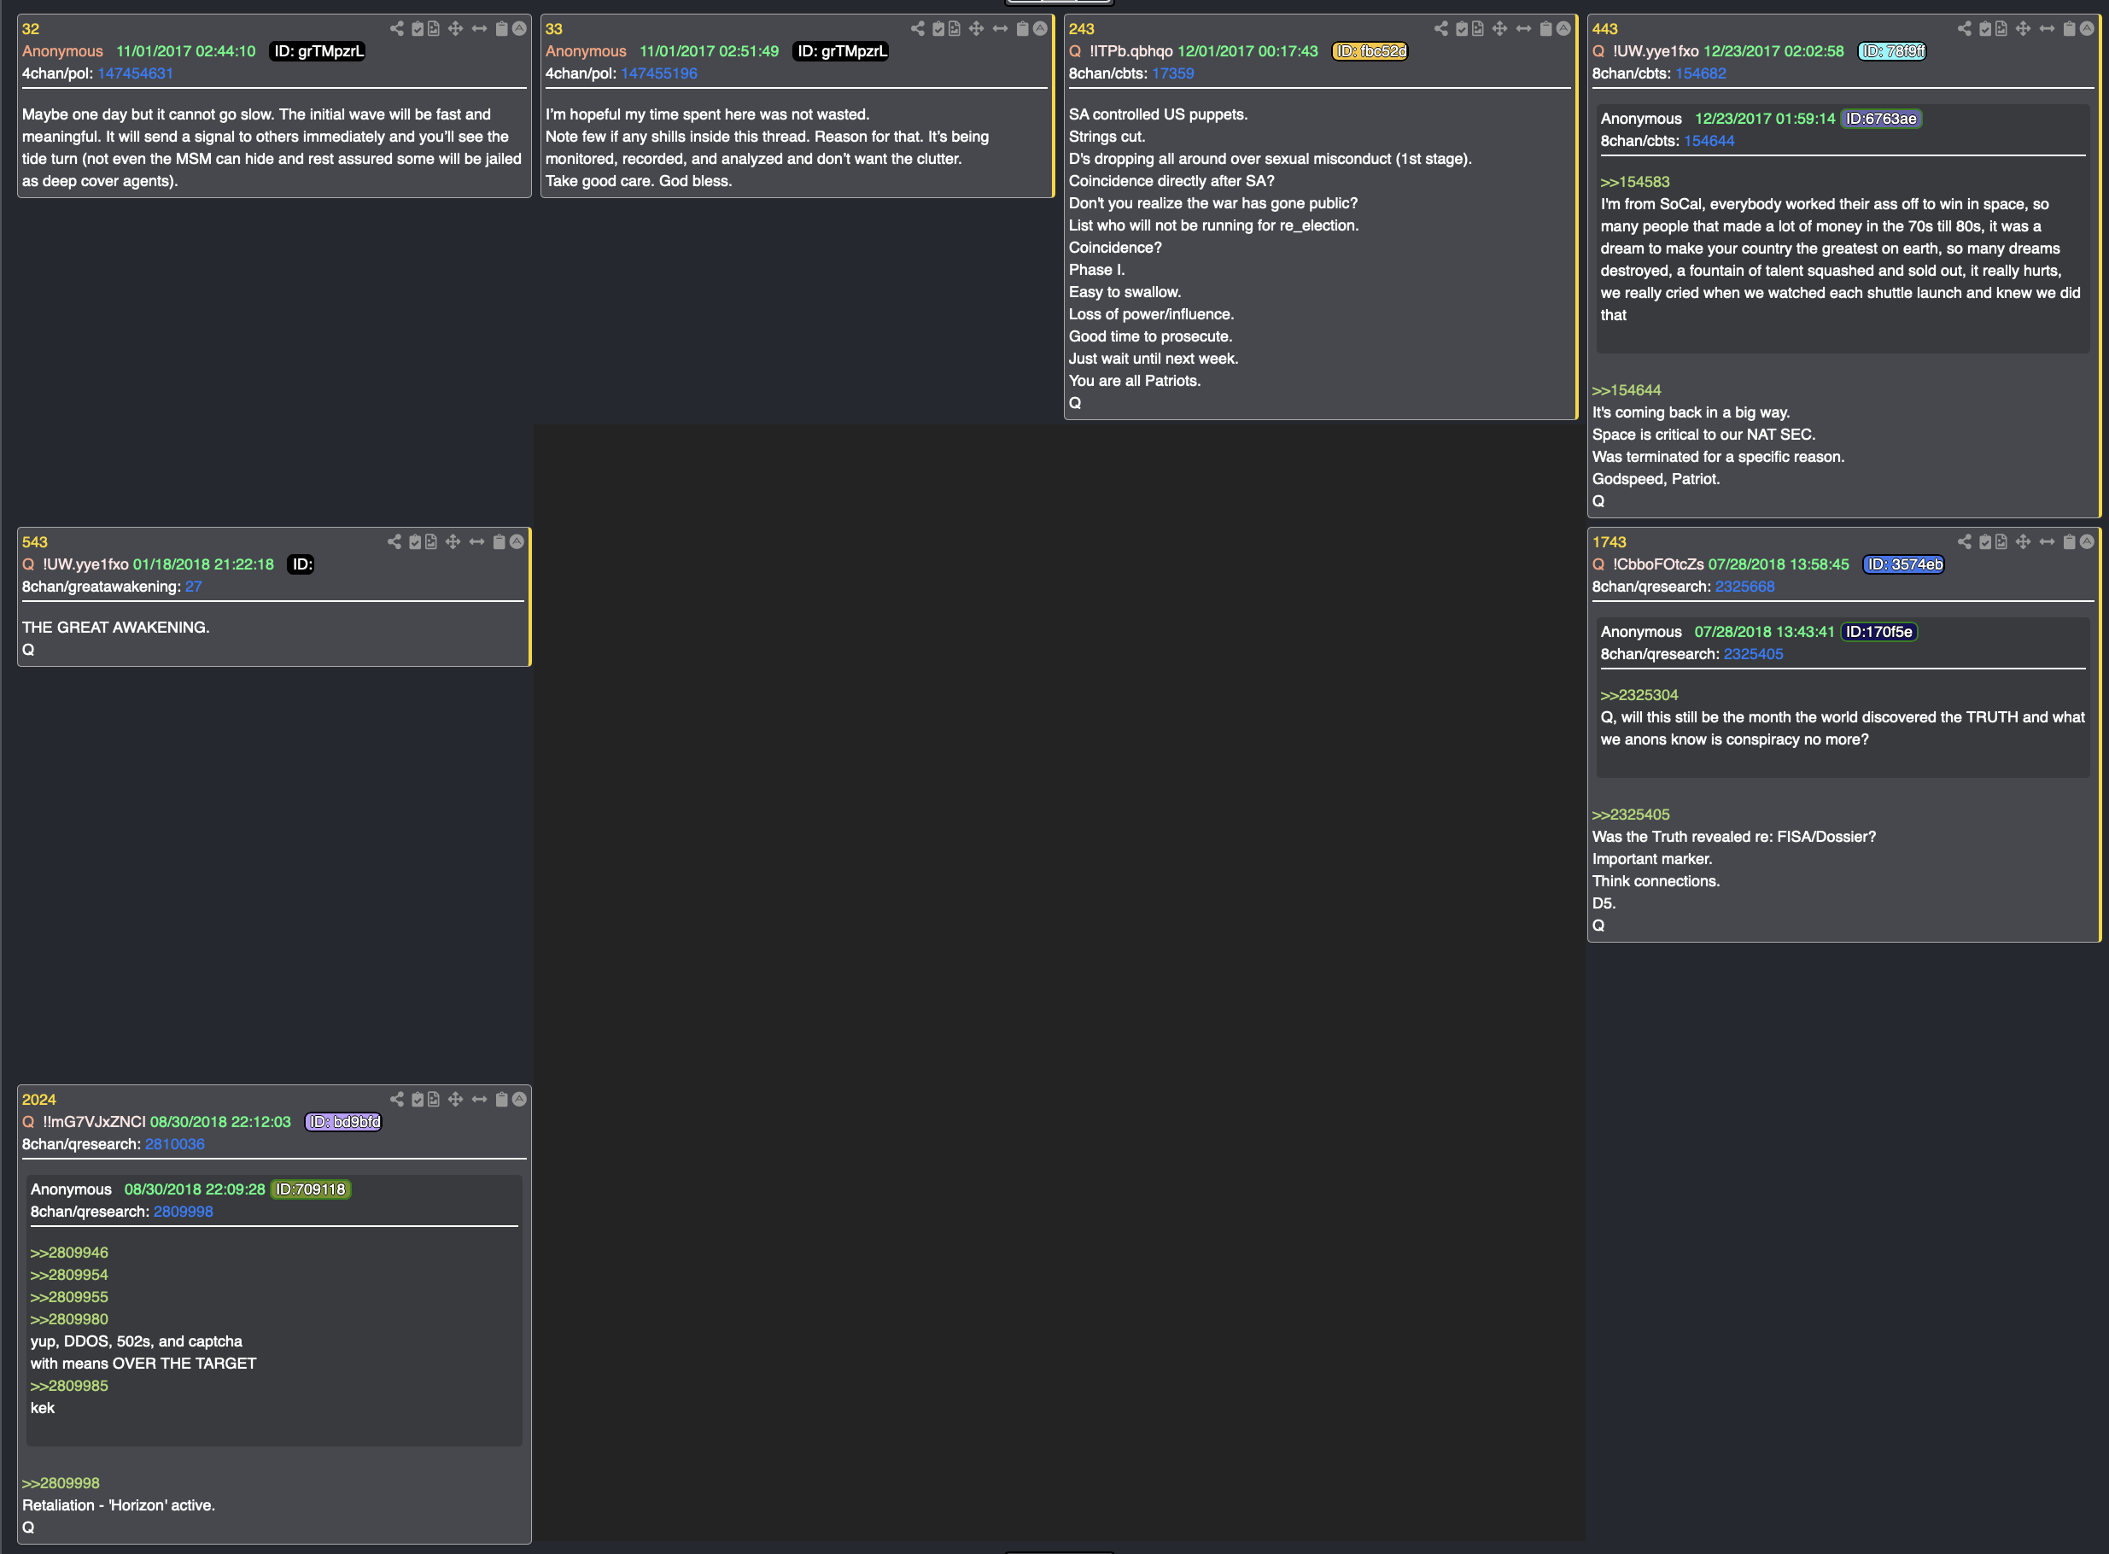Click the move arrows icon on post 32
This screenshot has width=2109, height=1554.
pyautogui.click(x=455, y=28)
